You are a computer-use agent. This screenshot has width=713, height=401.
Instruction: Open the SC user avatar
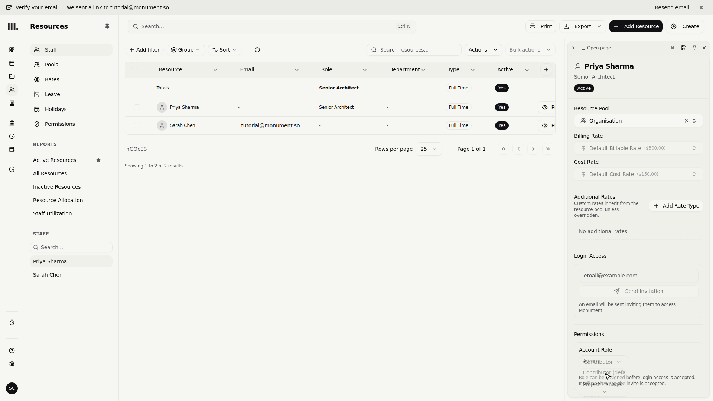coord(12,388)
